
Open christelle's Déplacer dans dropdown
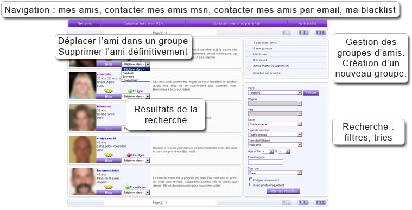[136, 97]
